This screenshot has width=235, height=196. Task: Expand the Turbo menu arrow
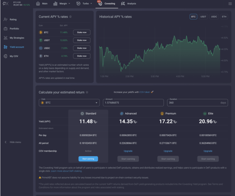91,3
